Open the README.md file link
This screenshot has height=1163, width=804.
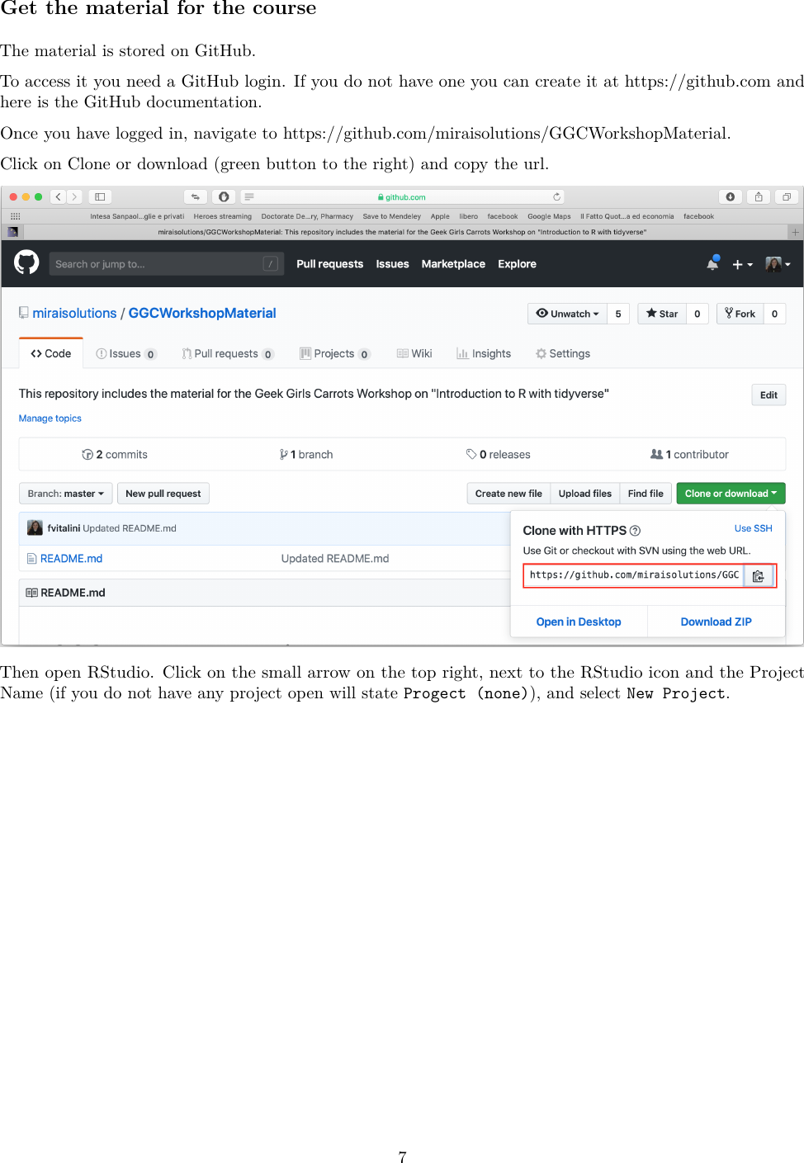(72, 559)
